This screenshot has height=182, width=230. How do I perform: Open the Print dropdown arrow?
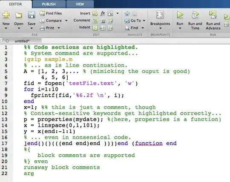point(59,28)
